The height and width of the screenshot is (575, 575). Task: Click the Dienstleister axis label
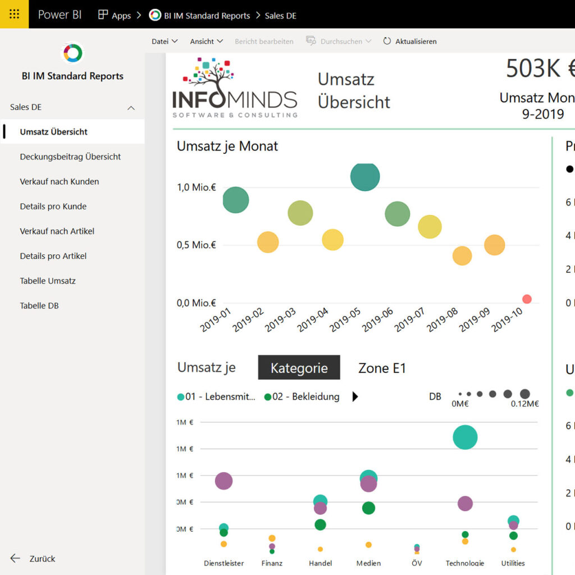pos(223,563)
